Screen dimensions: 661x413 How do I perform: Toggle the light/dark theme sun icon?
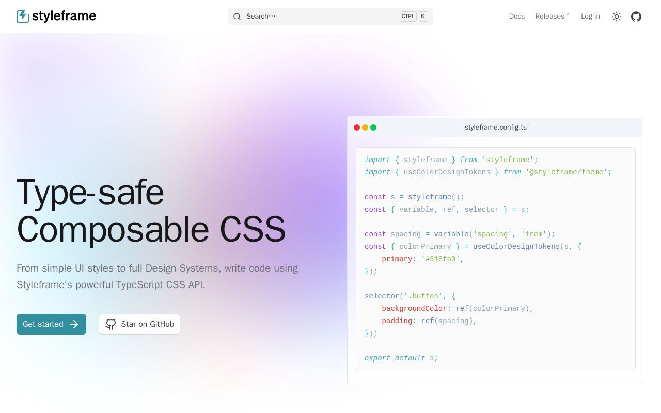[617, 17]
